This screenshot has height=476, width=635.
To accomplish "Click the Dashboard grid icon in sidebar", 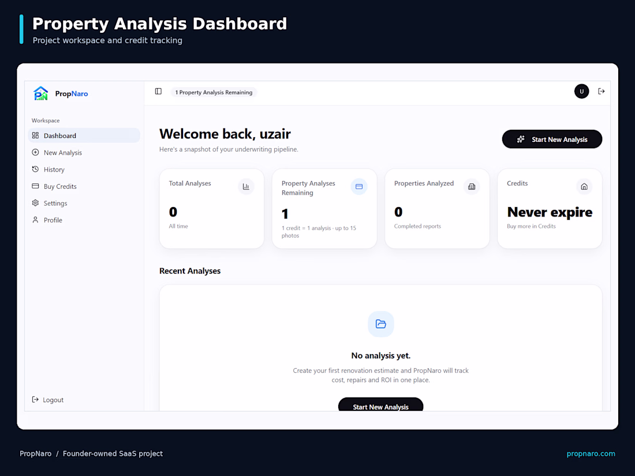I will pos(36,135).
